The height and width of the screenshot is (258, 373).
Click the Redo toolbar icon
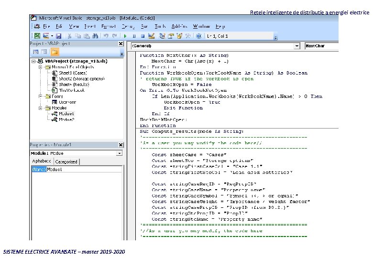click(x=114, y=36)
